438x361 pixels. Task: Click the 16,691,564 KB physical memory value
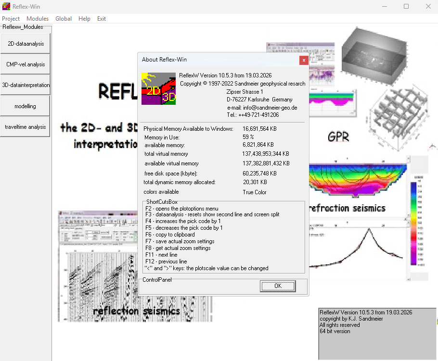point(259,129)
